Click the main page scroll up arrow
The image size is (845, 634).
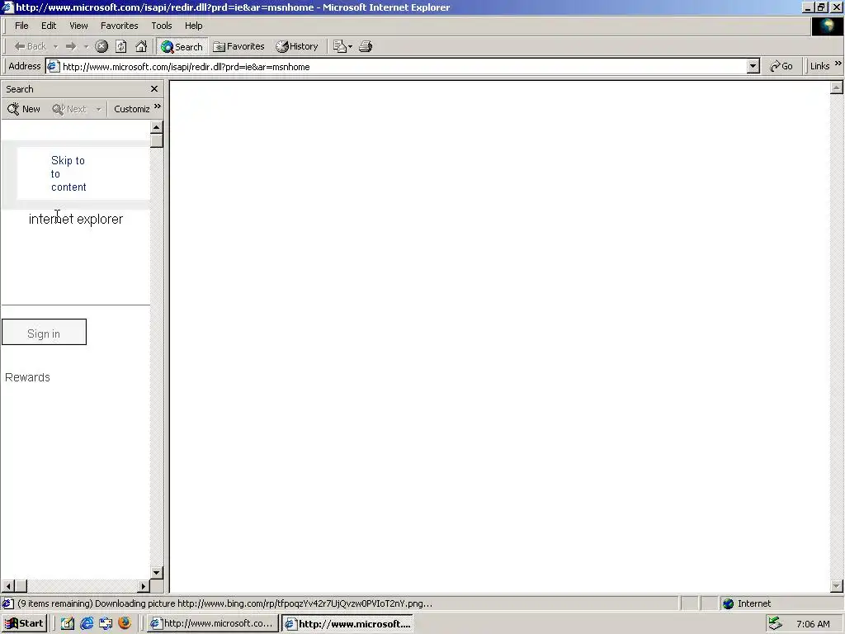pyautogui.click(x=837, y=88)
